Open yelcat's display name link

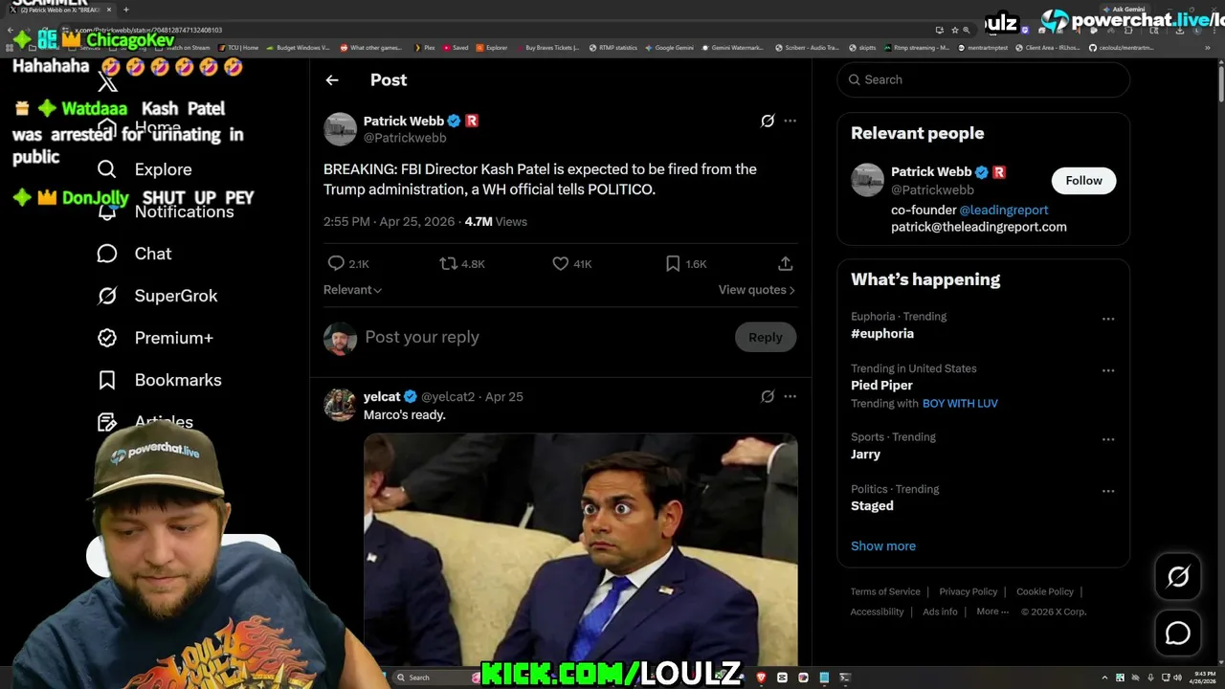click(x=382, y=396)
